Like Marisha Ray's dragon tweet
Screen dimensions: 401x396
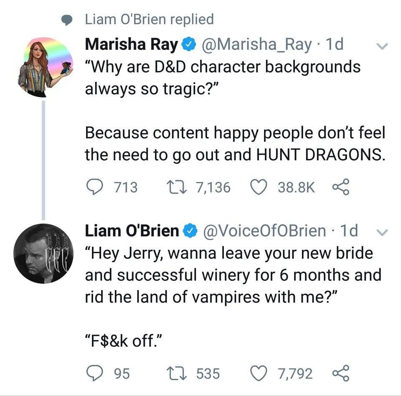[258, 187]
